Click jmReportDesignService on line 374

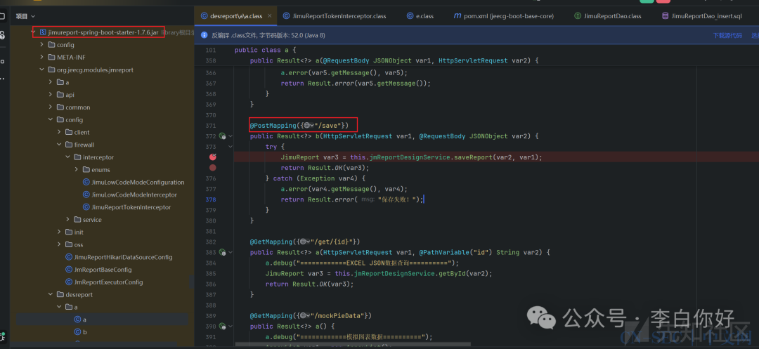point(409,157)
